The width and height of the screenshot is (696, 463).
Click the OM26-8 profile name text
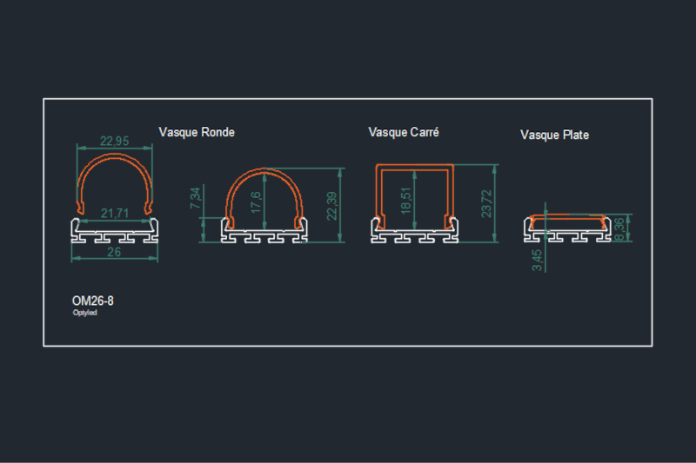point(92,301)
